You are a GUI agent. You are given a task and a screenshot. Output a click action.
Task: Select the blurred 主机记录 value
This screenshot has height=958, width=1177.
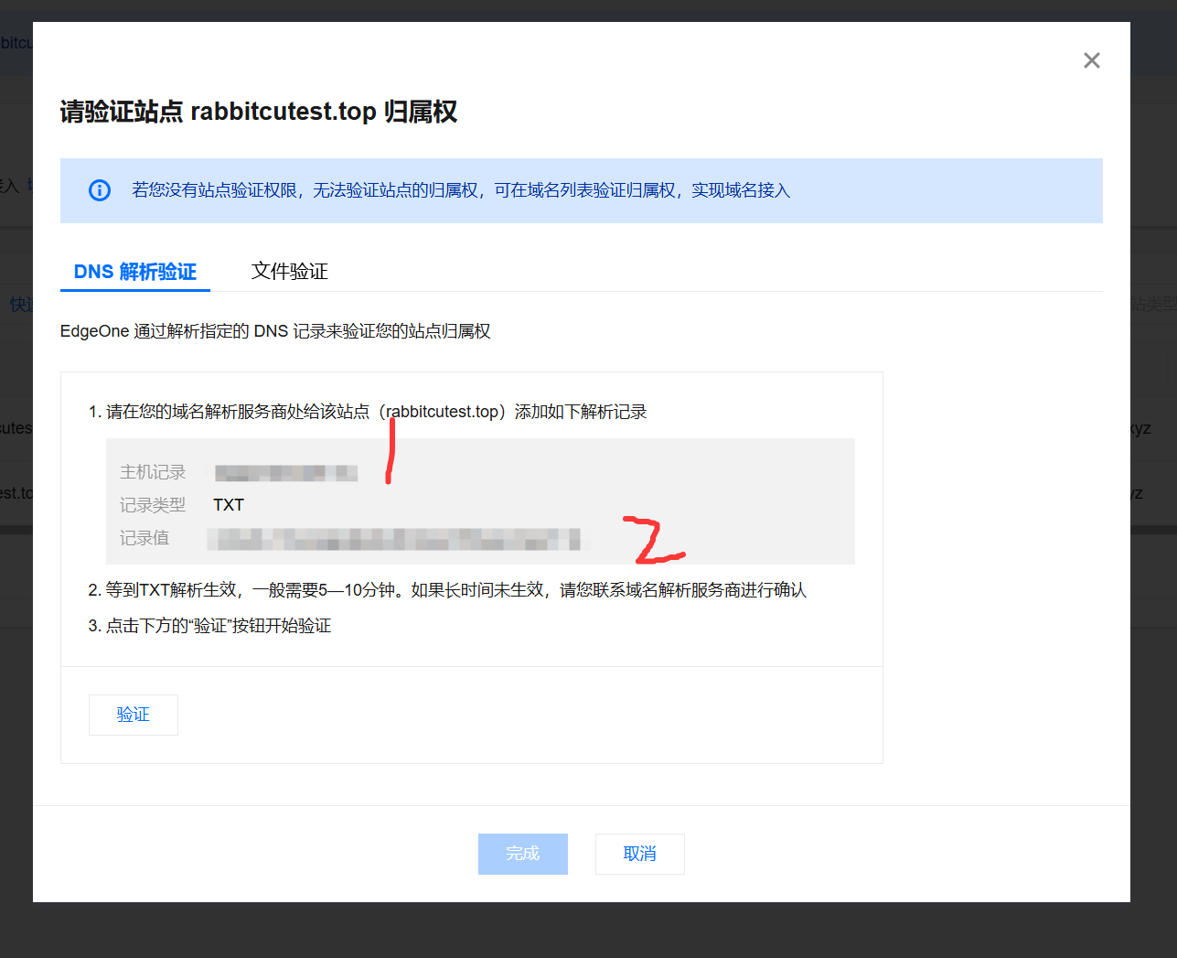coord(286,473)
